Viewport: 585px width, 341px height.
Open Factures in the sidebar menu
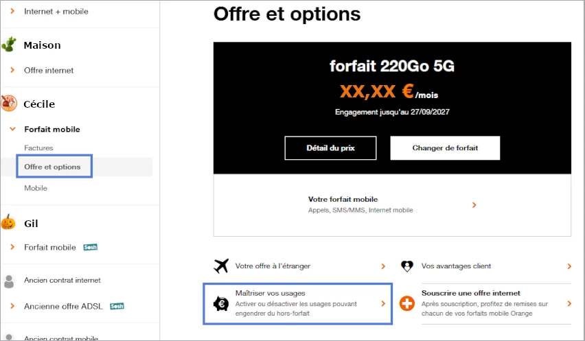pyautogui.click(x=38, y=148)
